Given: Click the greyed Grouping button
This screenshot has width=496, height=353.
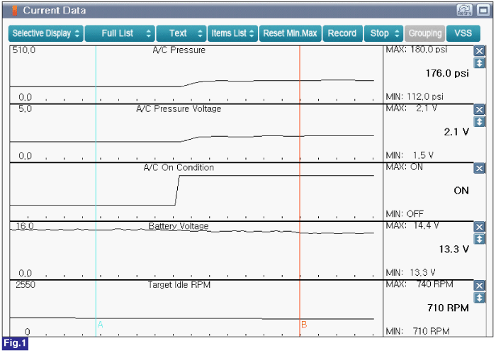Looking at the screenshot, I should [425, 33].
